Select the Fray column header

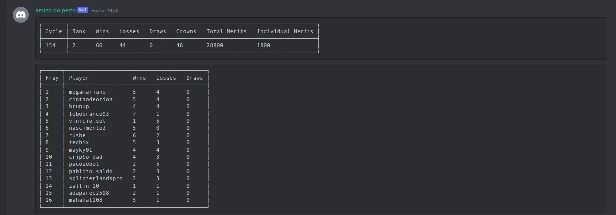(52, 78)
